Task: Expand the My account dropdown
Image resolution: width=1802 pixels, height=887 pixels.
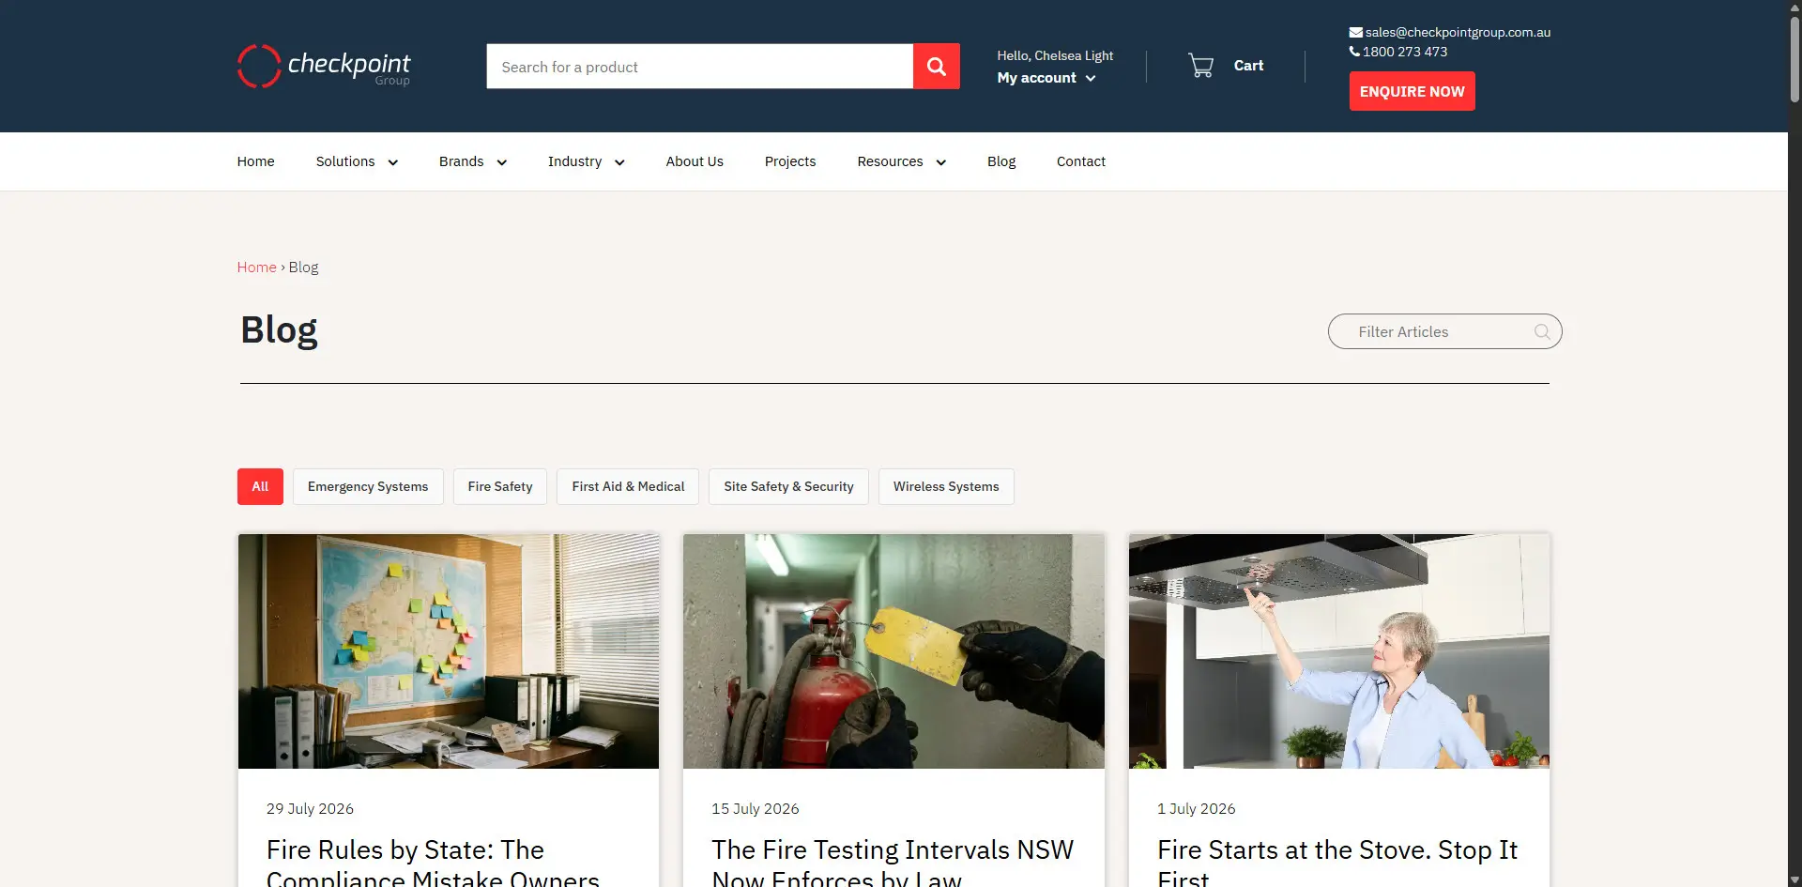Action: point(1046,78)
